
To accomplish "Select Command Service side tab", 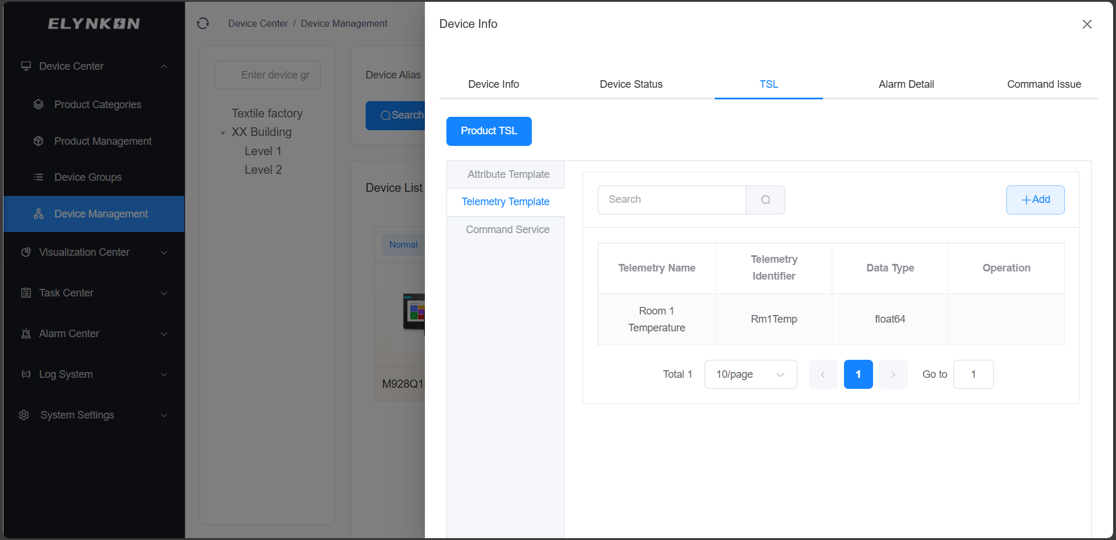I will pyautogui.click(x=505, y=230).
